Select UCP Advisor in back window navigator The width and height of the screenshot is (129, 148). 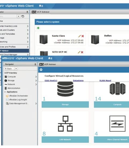15,51
